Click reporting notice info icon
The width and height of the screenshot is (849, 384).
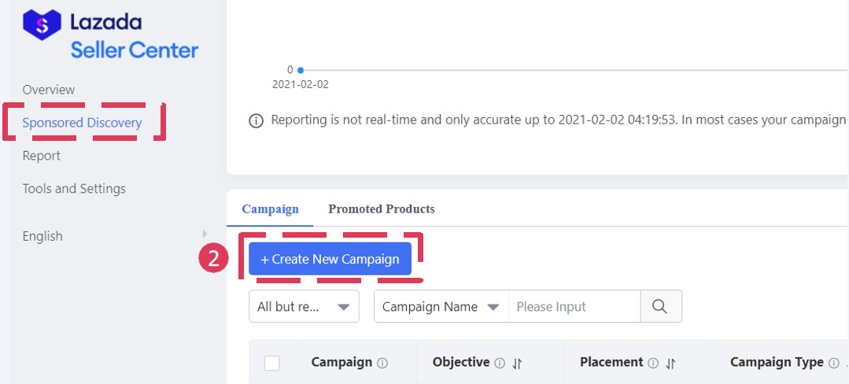click(x=256, y=121)
